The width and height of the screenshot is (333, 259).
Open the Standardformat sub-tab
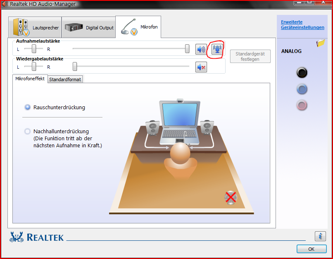65,79
